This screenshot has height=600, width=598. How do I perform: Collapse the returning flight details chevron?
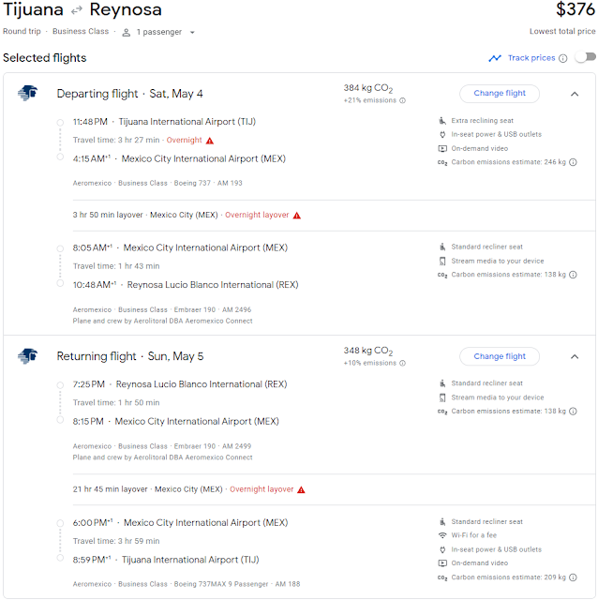(575, 356)
